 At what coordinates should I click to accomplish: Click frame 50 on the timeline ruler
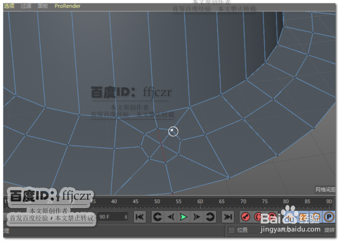[x=157, y=201]
